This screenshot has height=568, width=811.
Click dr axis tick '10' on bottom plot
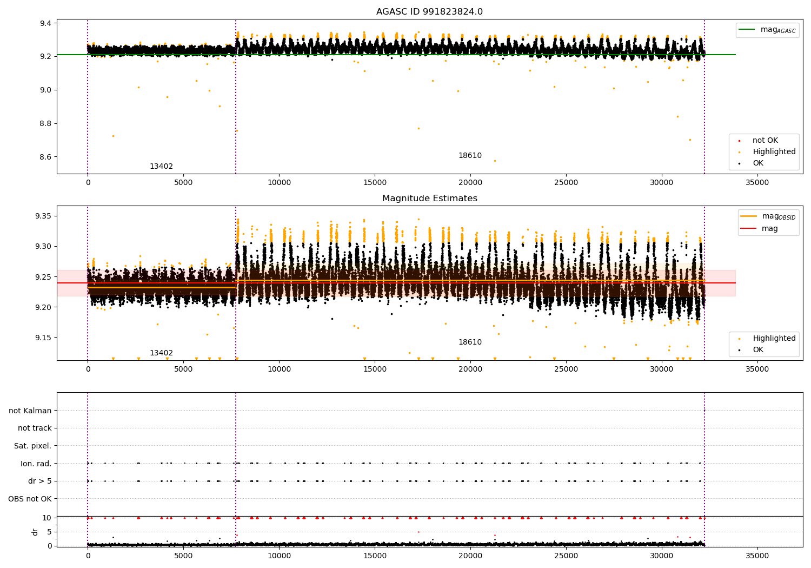(47, 518)
